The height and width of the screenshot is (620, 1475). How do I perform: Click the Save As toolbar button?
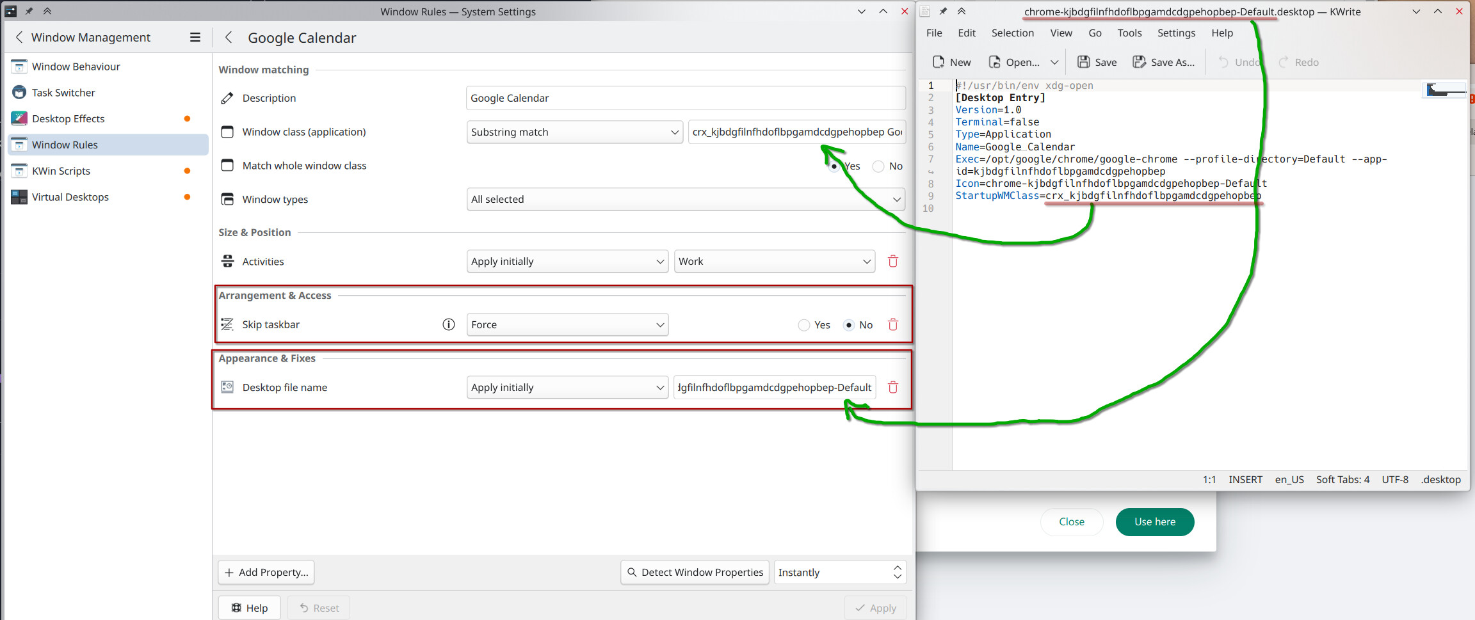click(1163, 62)
